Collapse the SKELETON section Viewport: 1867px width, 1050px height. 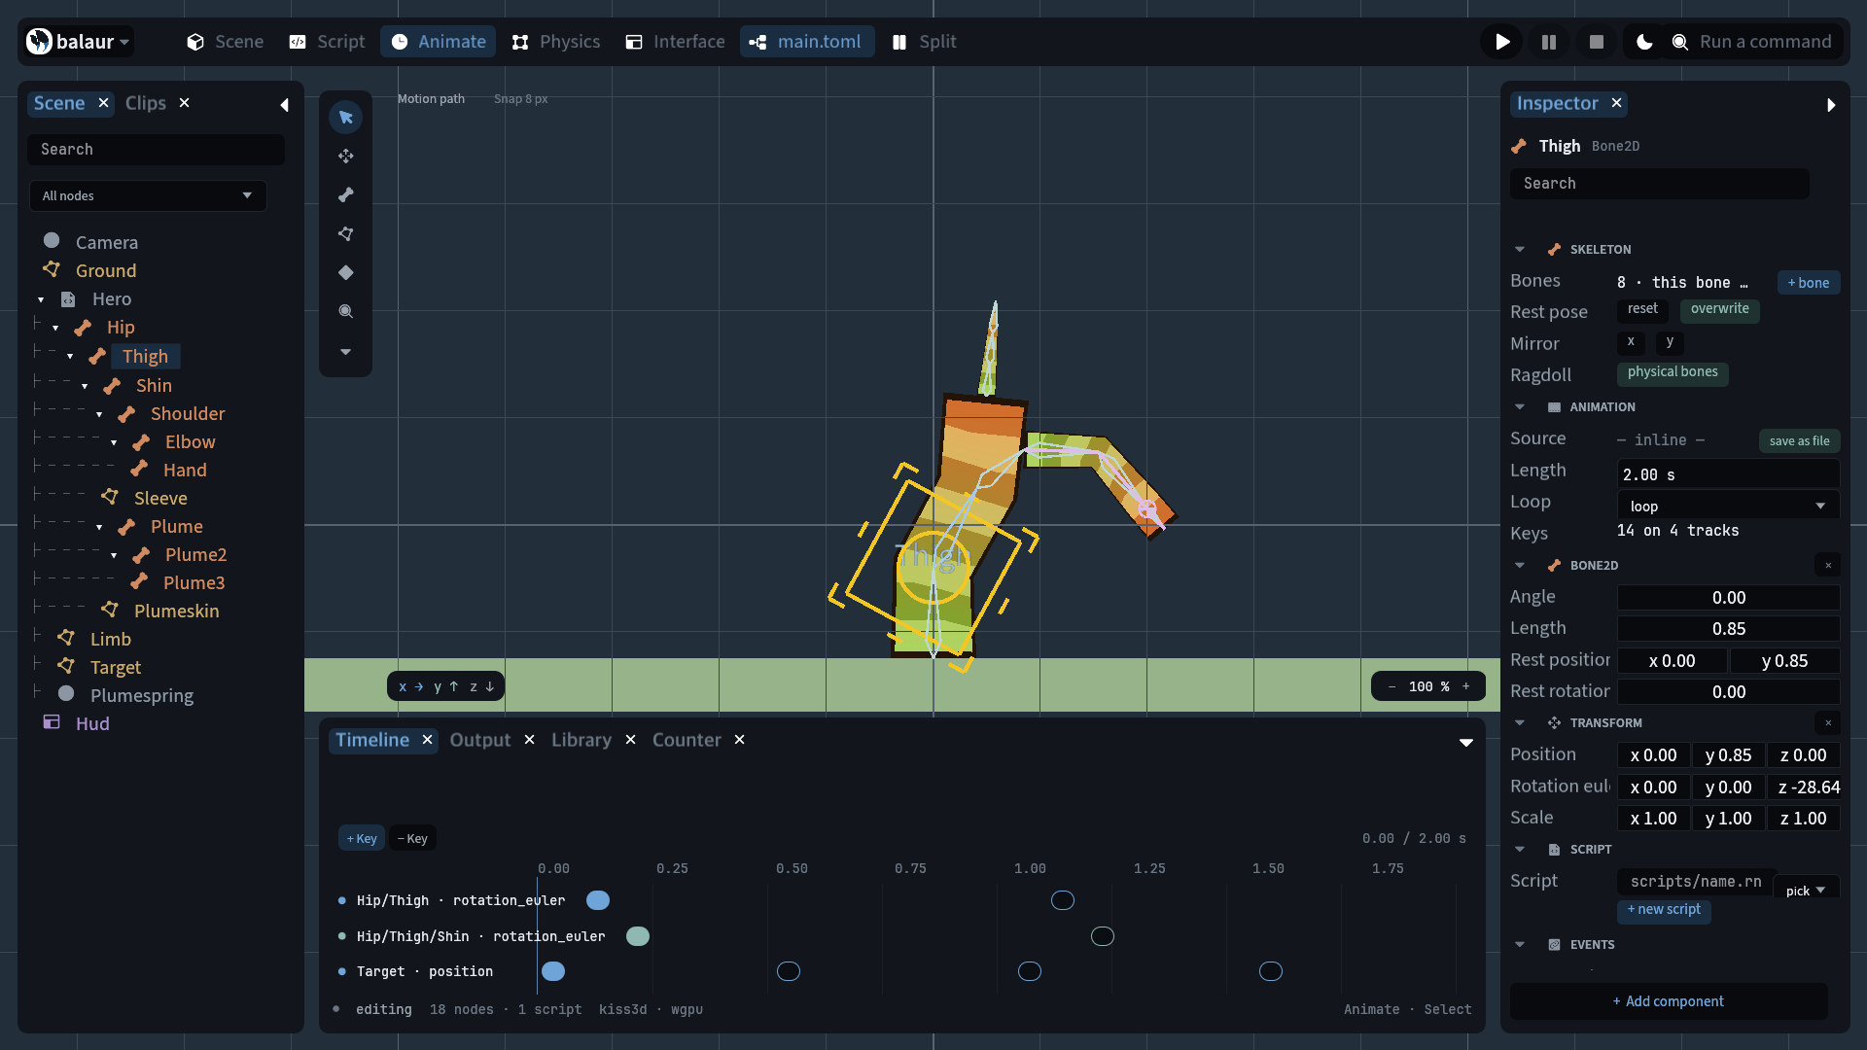(x=1520, y=250)
